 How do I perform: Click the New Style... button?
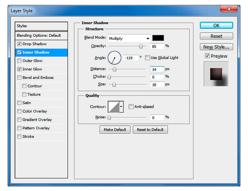(x=216, y=47)
